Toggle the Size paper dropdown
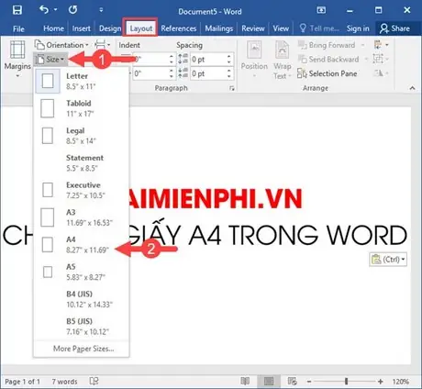Viewport: 422px width, 389px height. (50, 60)
